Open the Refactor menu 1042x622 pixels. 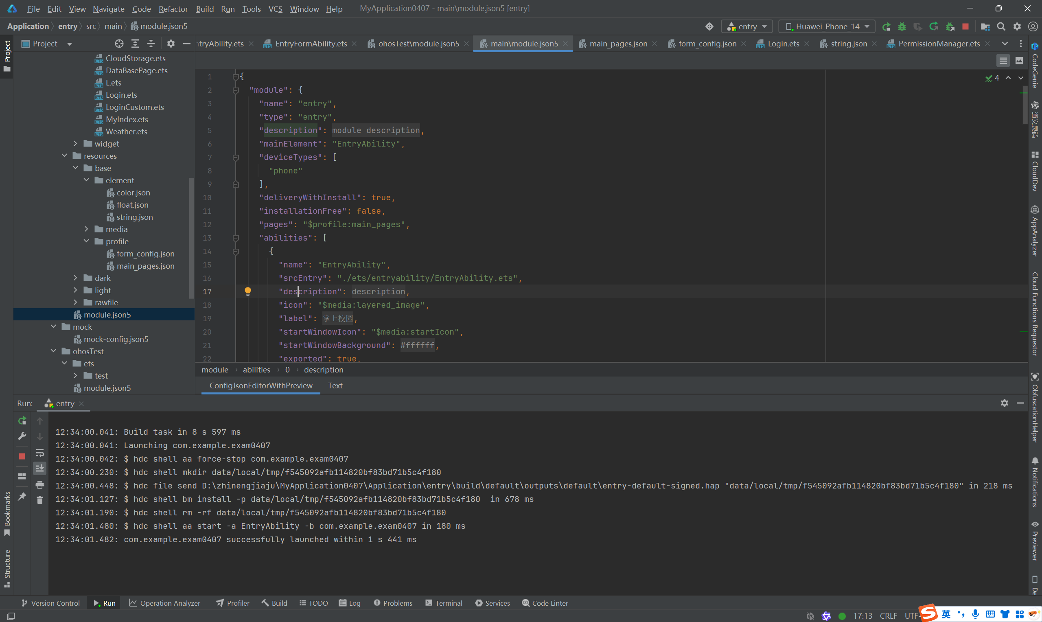tap(173, 9)
